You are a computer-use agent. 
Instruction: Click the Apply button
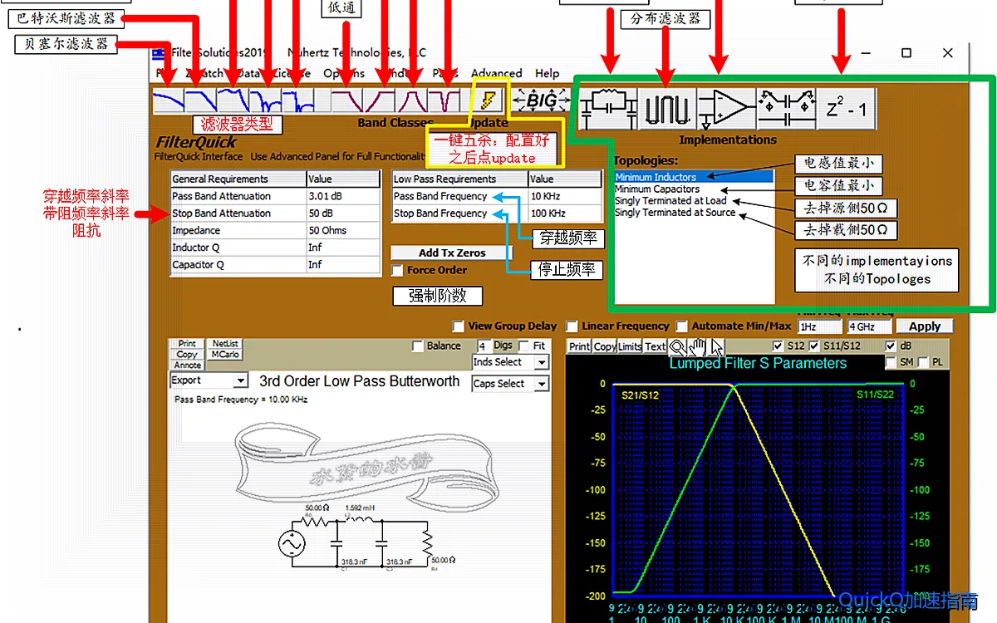pyautogui.click(x=924, y=326)
